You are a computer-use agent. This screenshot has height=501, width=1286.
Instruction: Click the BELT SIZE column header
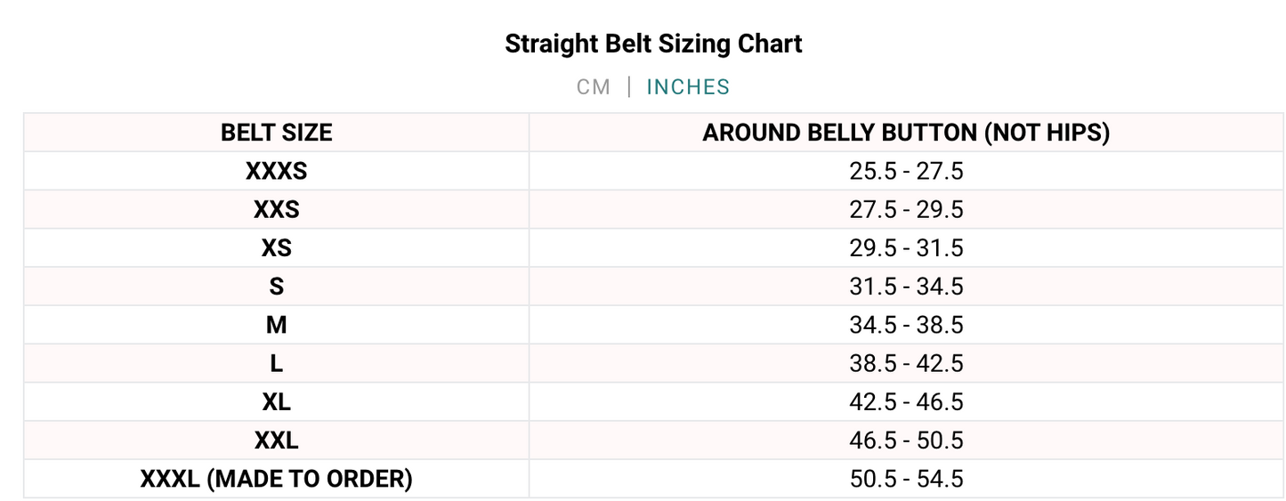tap(277, 133)
